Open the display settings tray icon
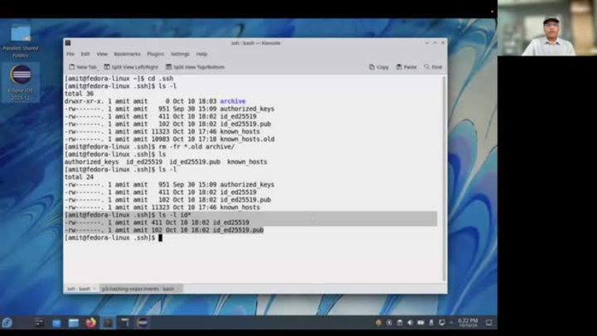 [x=442, y=323]
